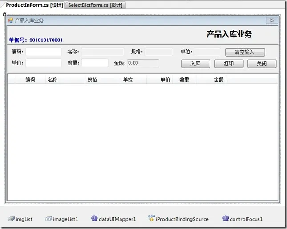Click the dataUIMapper1 component name text
The width and height of the screenshot is (287, 229).
click(x=117, y=219)
